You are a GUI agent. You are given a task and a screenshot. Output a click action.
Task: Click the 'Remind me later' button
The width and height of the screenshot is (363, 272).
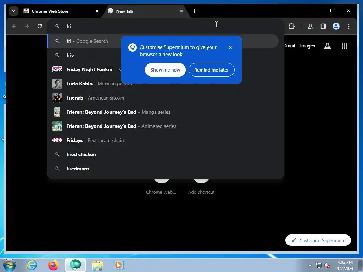(x=211, y=70)
